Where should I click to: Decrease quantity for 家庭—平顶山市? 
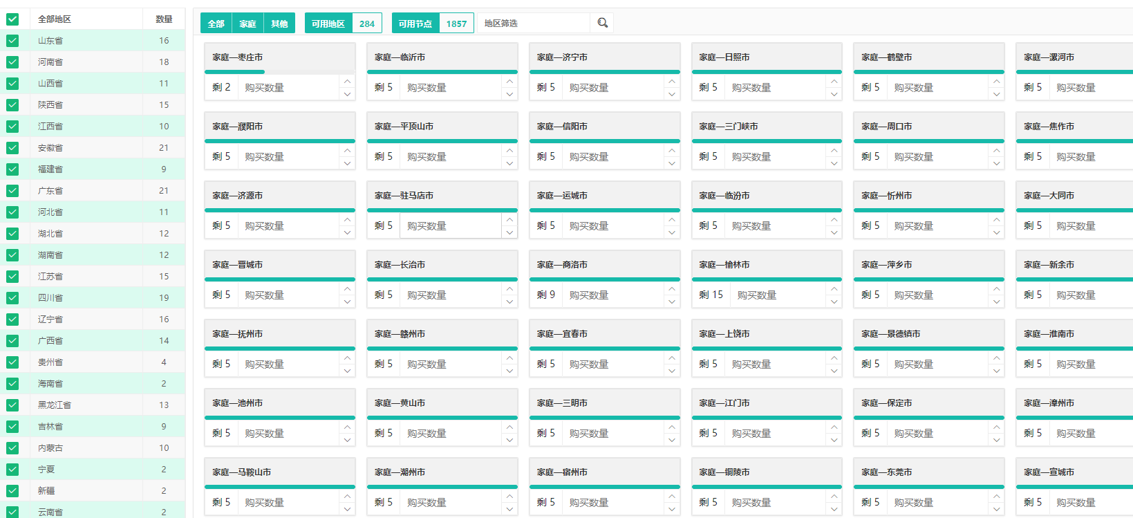tap(509, 163)
